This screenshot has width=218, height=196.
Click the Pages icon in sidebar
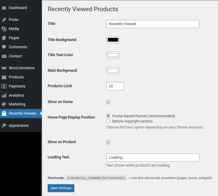coord(4,38)
